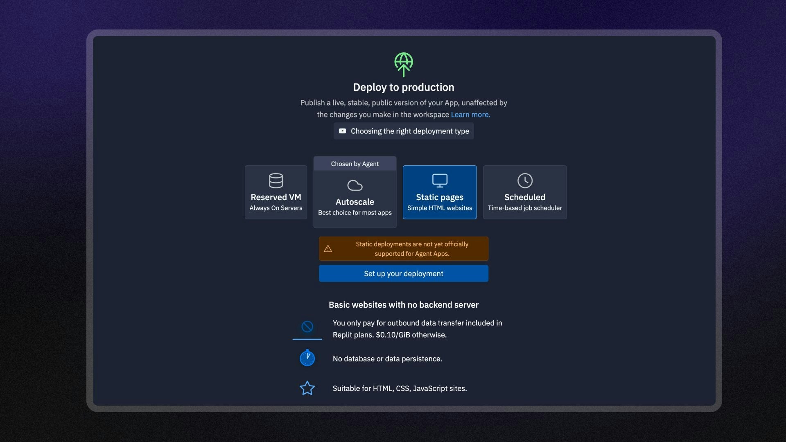Open Choosing the right deployment type video
Screen dimensions: 786x442
403,131
